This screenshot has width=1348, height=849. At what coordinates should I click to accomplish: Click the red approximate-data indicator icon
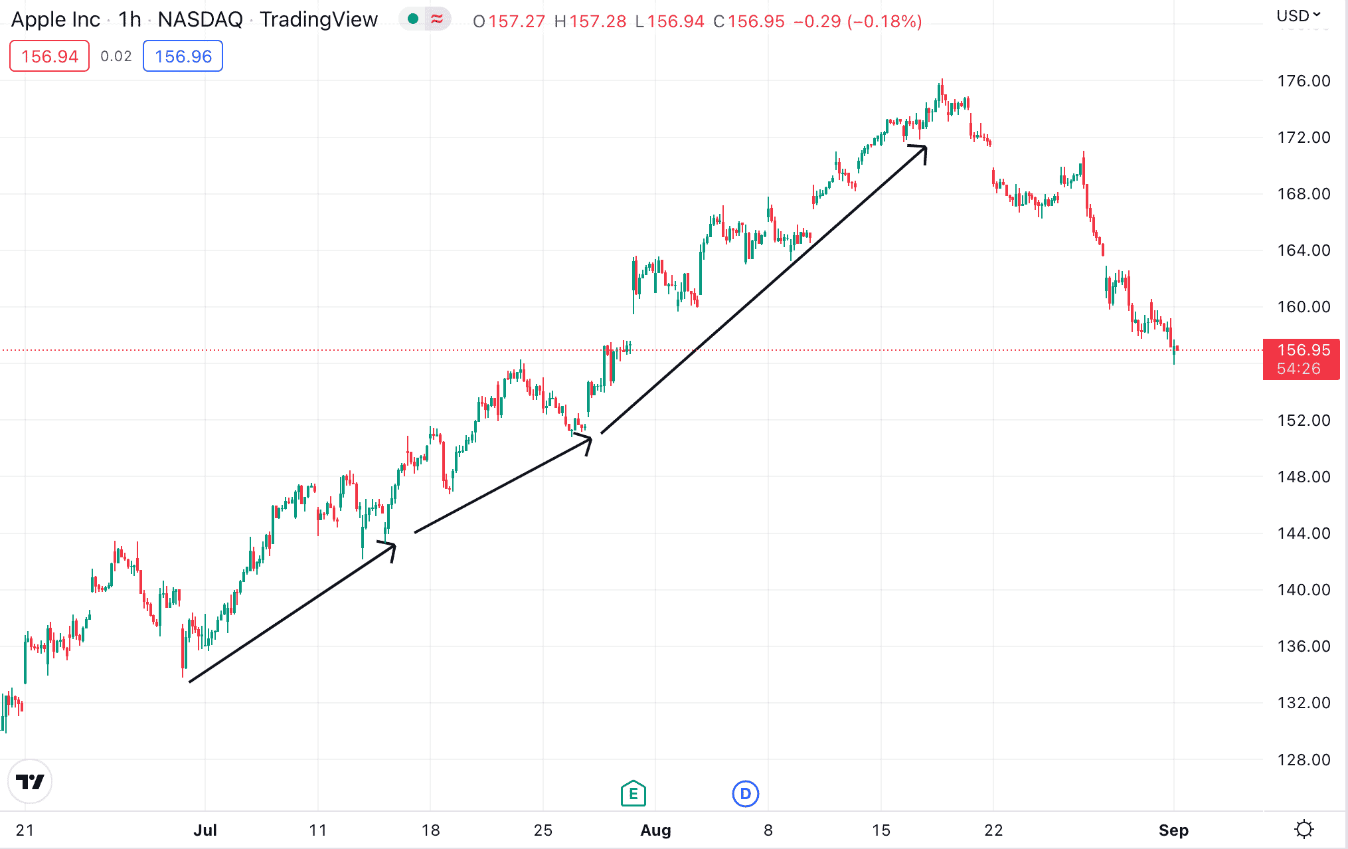(437, 19)
